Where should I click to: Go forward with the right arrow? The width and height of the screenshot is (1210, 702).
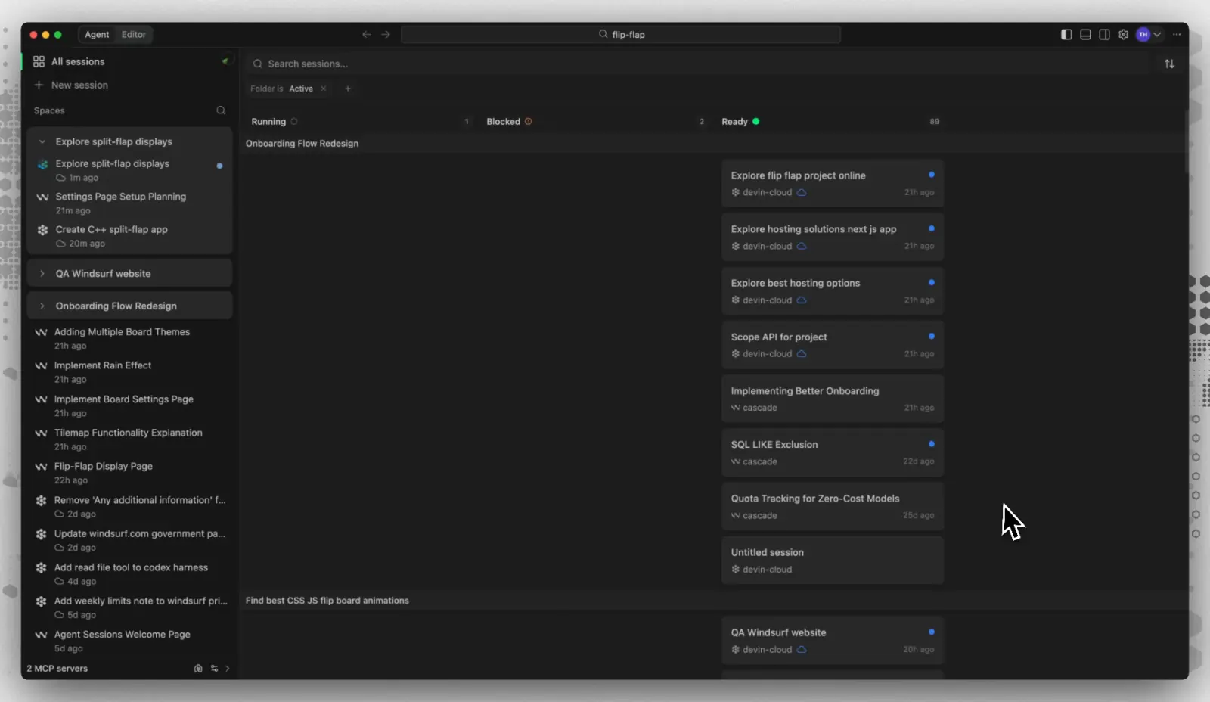[386, 34]
